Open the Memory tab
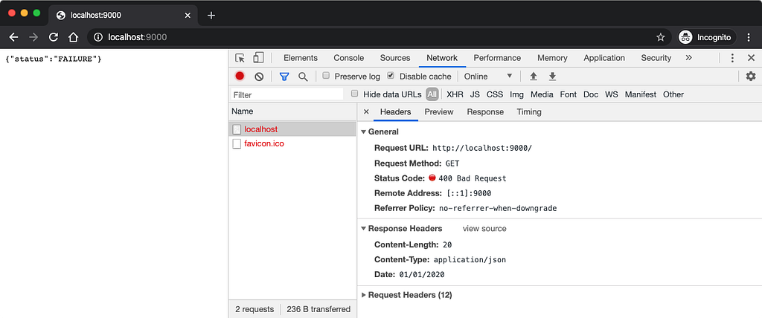Viewport: 762px width, 318px height. click(552, 58)
